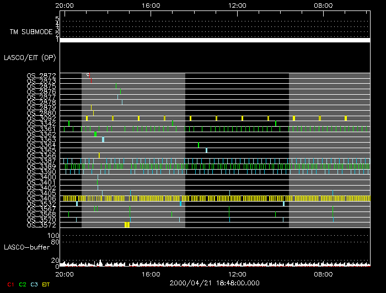Click the EIT legend label
Viewport: 386px width, 293px height.
(46, 284)
